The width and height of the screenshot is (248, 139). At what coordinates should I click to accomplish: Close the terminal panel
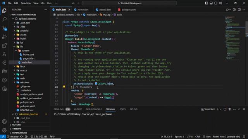244,109
